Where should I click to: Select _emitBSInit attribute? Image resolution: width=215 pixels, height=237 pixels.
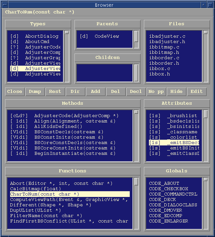click(174, 148)
